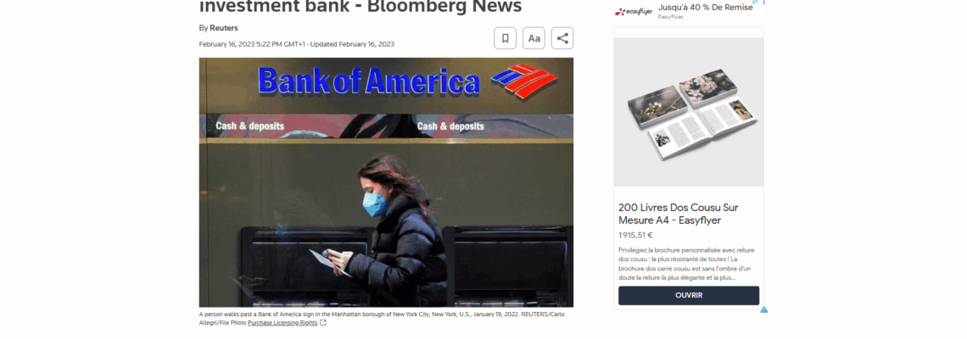The height and width of the screenshot is (339, 967).
Task: Click the Reuters author link
Action: (223, 28)
